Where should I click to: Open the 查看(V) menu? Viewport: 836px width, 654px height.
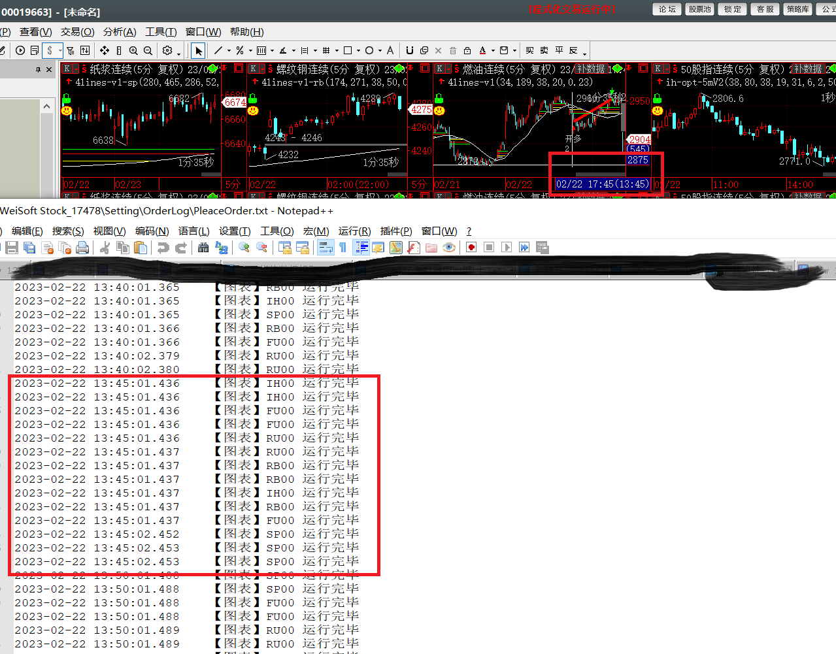[x=35, y=31]
